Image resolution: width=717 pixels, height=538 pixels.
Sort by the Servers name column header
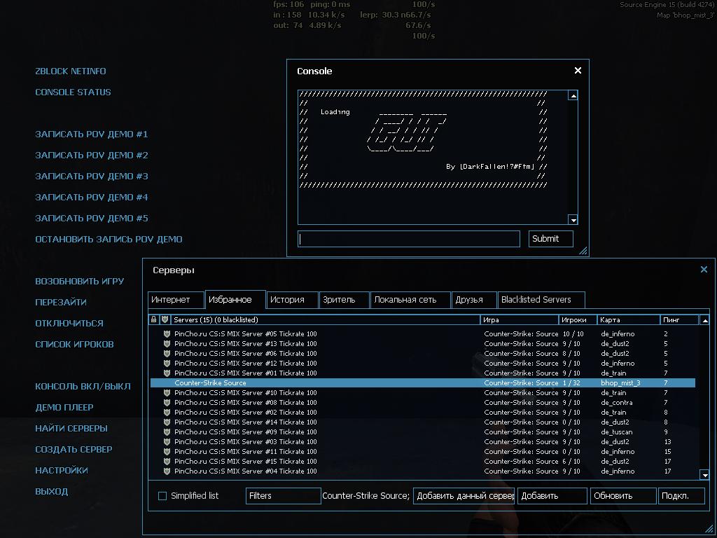click(325, 319)
